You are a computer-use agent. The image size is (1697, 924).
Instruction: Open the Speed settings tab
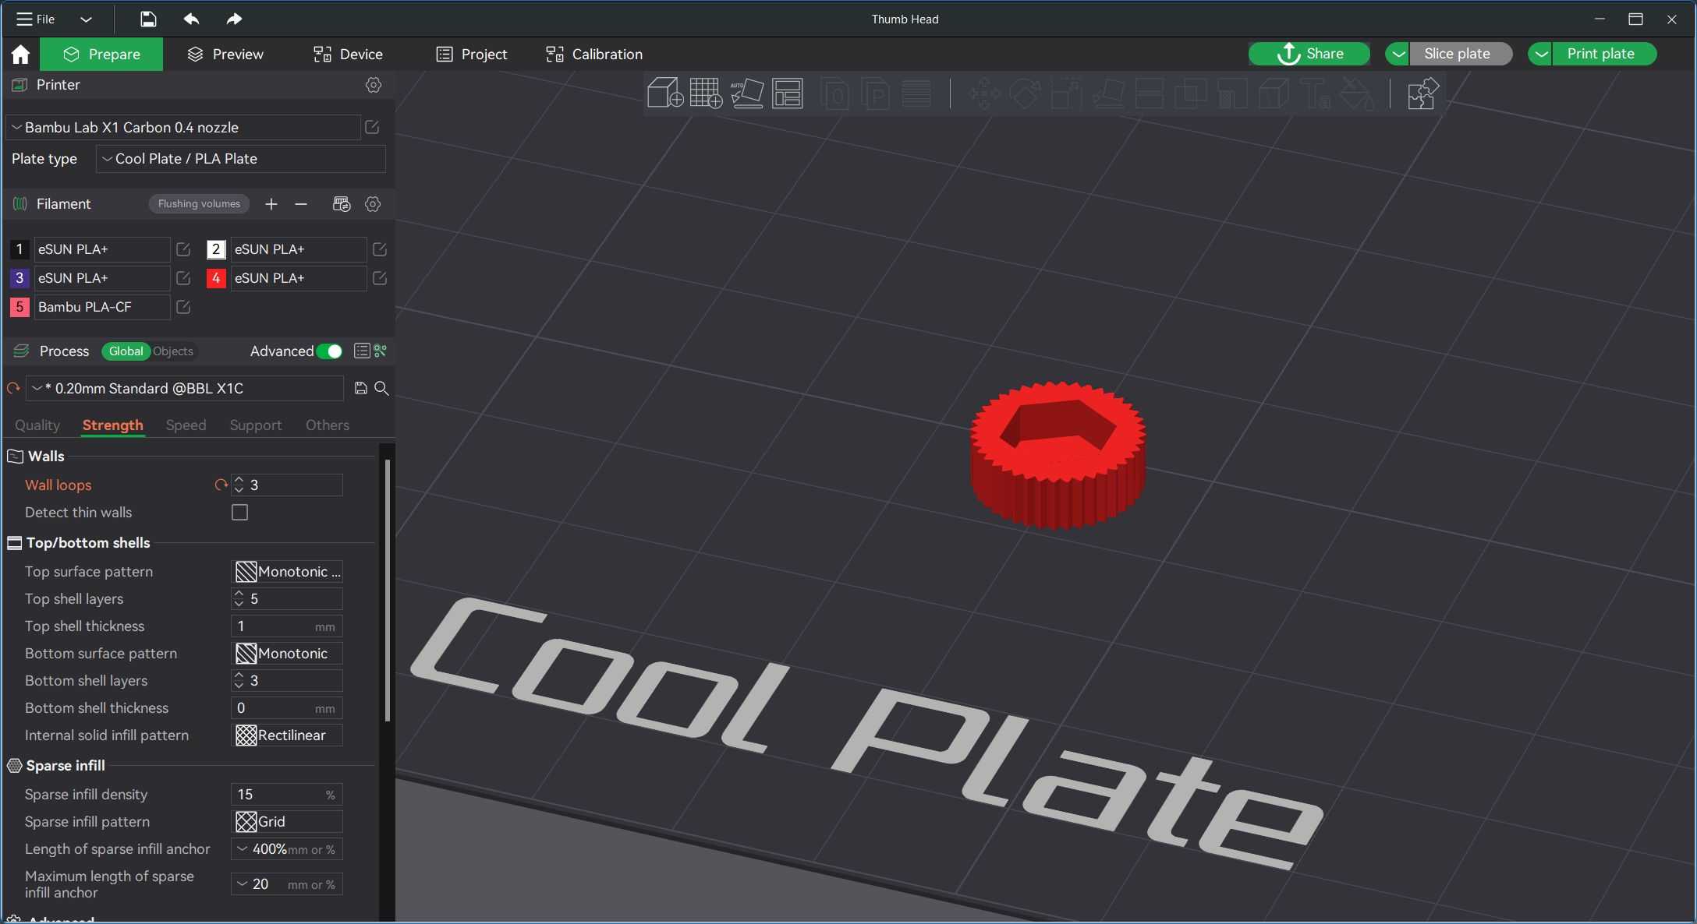coord(186,425)
